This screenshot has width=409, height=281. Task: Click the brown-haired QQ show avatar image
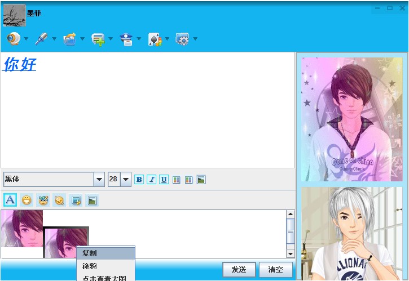[352, 119]
